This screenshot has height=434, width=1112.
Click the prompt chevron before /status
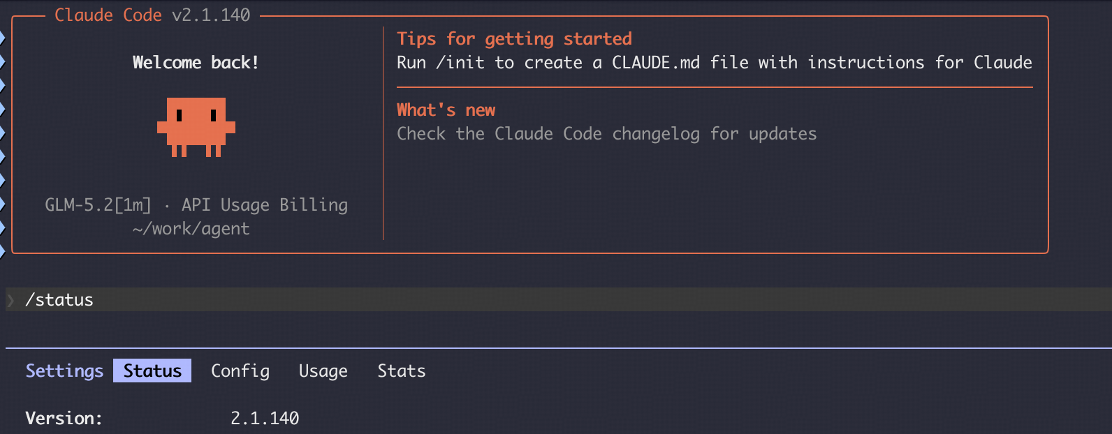pyautogui.click(x=11, y=300)
